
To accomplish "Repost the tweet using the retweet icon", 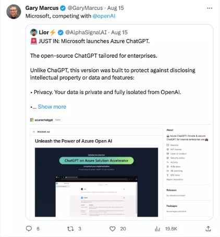I will tap(70, 229).
